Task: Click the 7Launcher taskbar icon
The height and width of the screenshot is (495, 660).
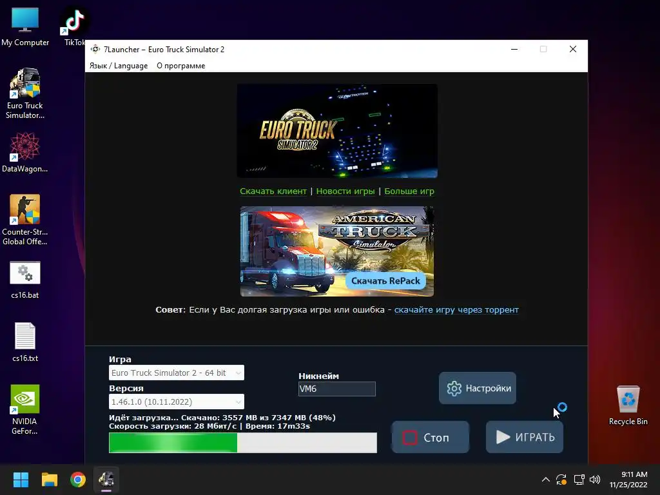Action: [x=106, y=480]
